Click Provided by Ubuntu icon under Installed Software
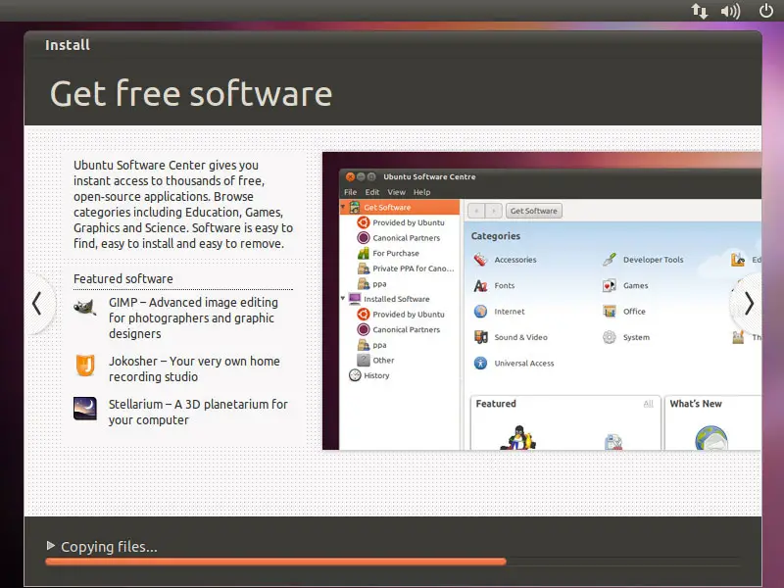 point(364,314)
